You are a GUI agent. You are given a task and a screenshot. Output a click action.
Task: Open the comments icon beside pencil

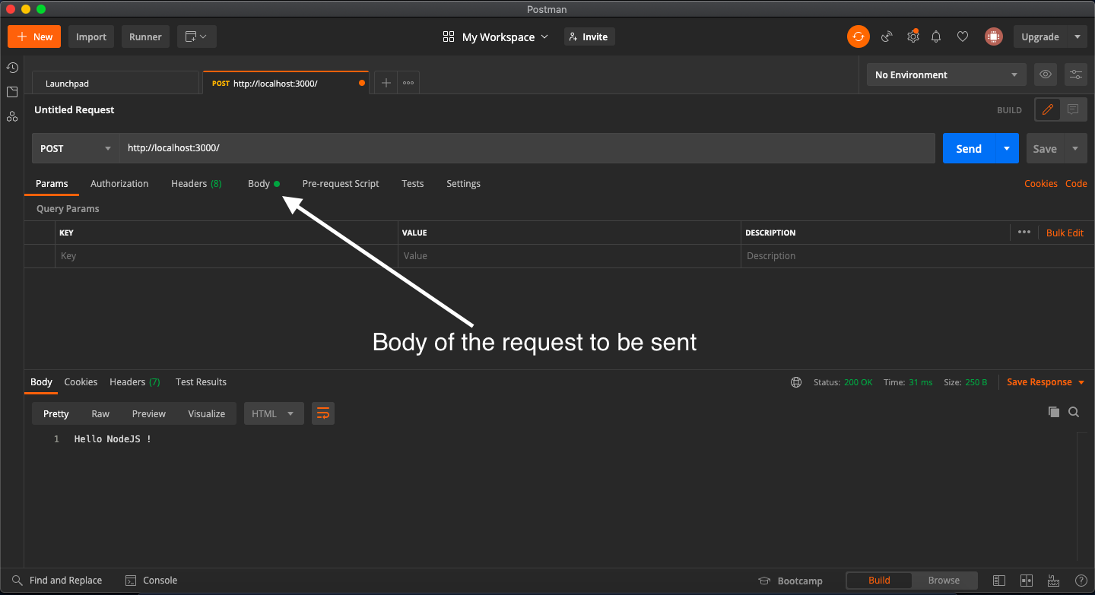[1073, 109]
